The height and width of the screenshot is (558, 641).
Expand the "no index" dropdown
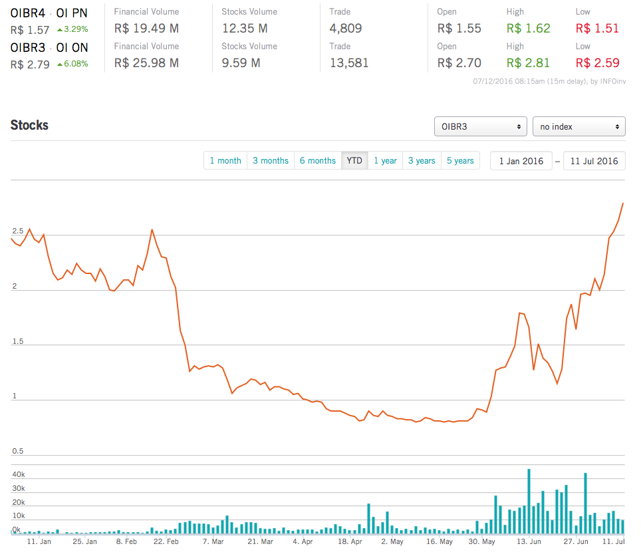[578, 126]
